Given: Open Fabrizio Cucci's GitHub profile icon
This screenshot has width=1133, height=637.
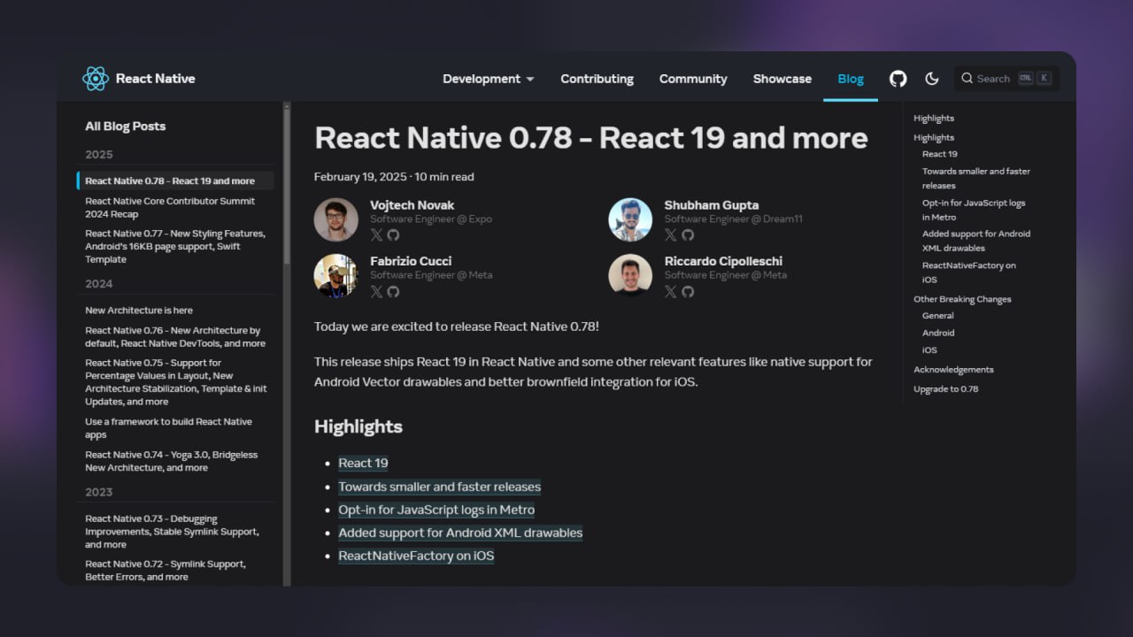Looking at the screenshot, I should click(393, 291).
